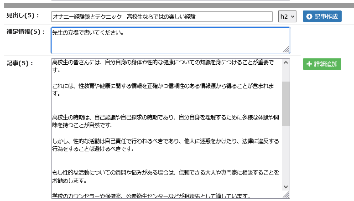Screen dimensions: 354x201
Task: Click the last line mentioning 学校のカウンセラー
Action: point(151,196)
